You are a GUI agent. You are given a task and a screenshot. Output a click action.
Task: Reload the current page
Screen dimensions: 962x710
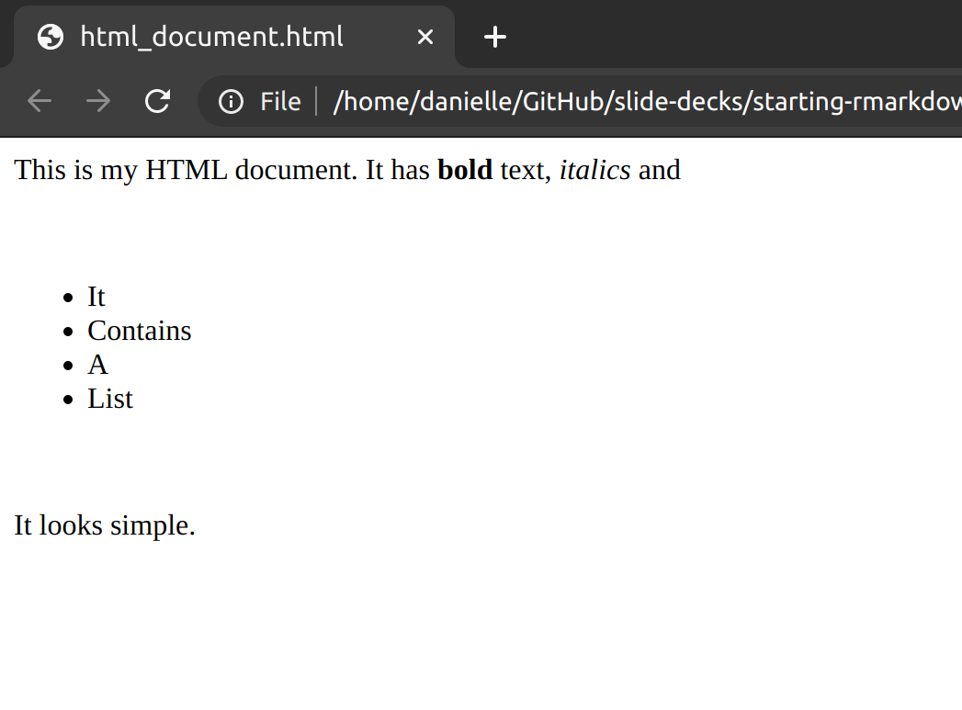(158, 101)
